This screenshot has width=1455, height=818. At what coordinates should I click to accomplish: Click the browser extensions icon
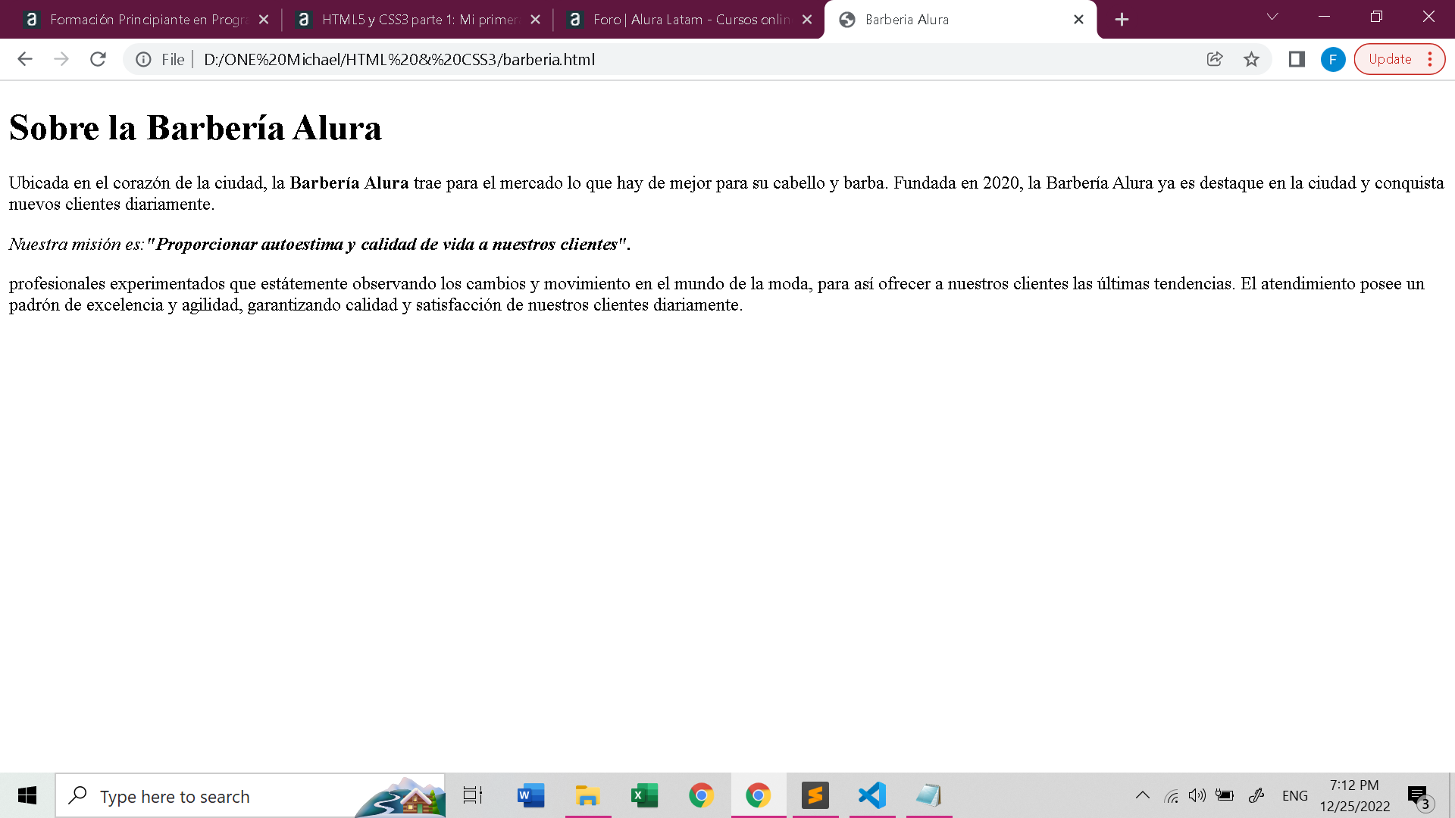pyautogui.click(x=1297, y=59)
